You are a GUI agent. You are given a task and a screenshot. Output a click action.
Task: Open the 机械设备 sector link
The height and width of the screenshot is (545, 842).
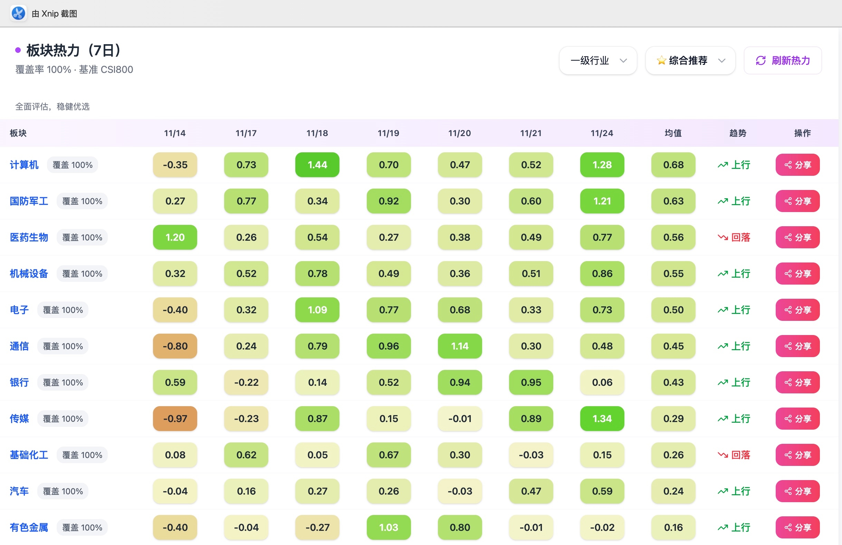29,274
